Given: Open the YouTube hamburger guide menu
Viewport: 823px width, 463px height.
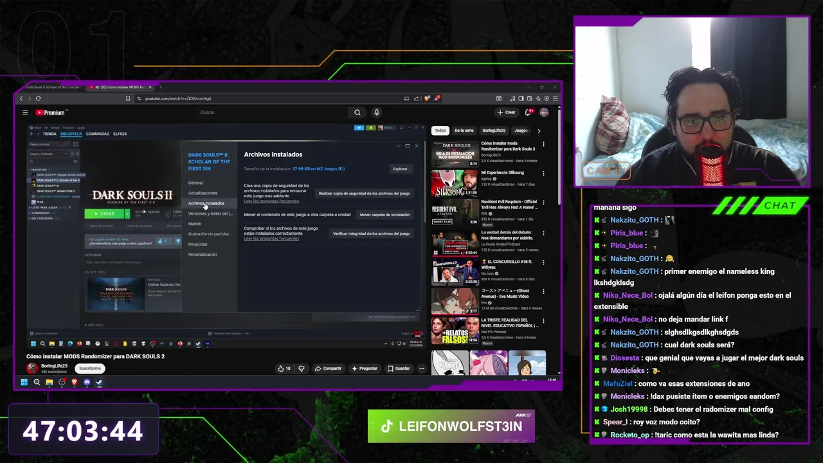Looking at the screenshot, I should [25, 113].
